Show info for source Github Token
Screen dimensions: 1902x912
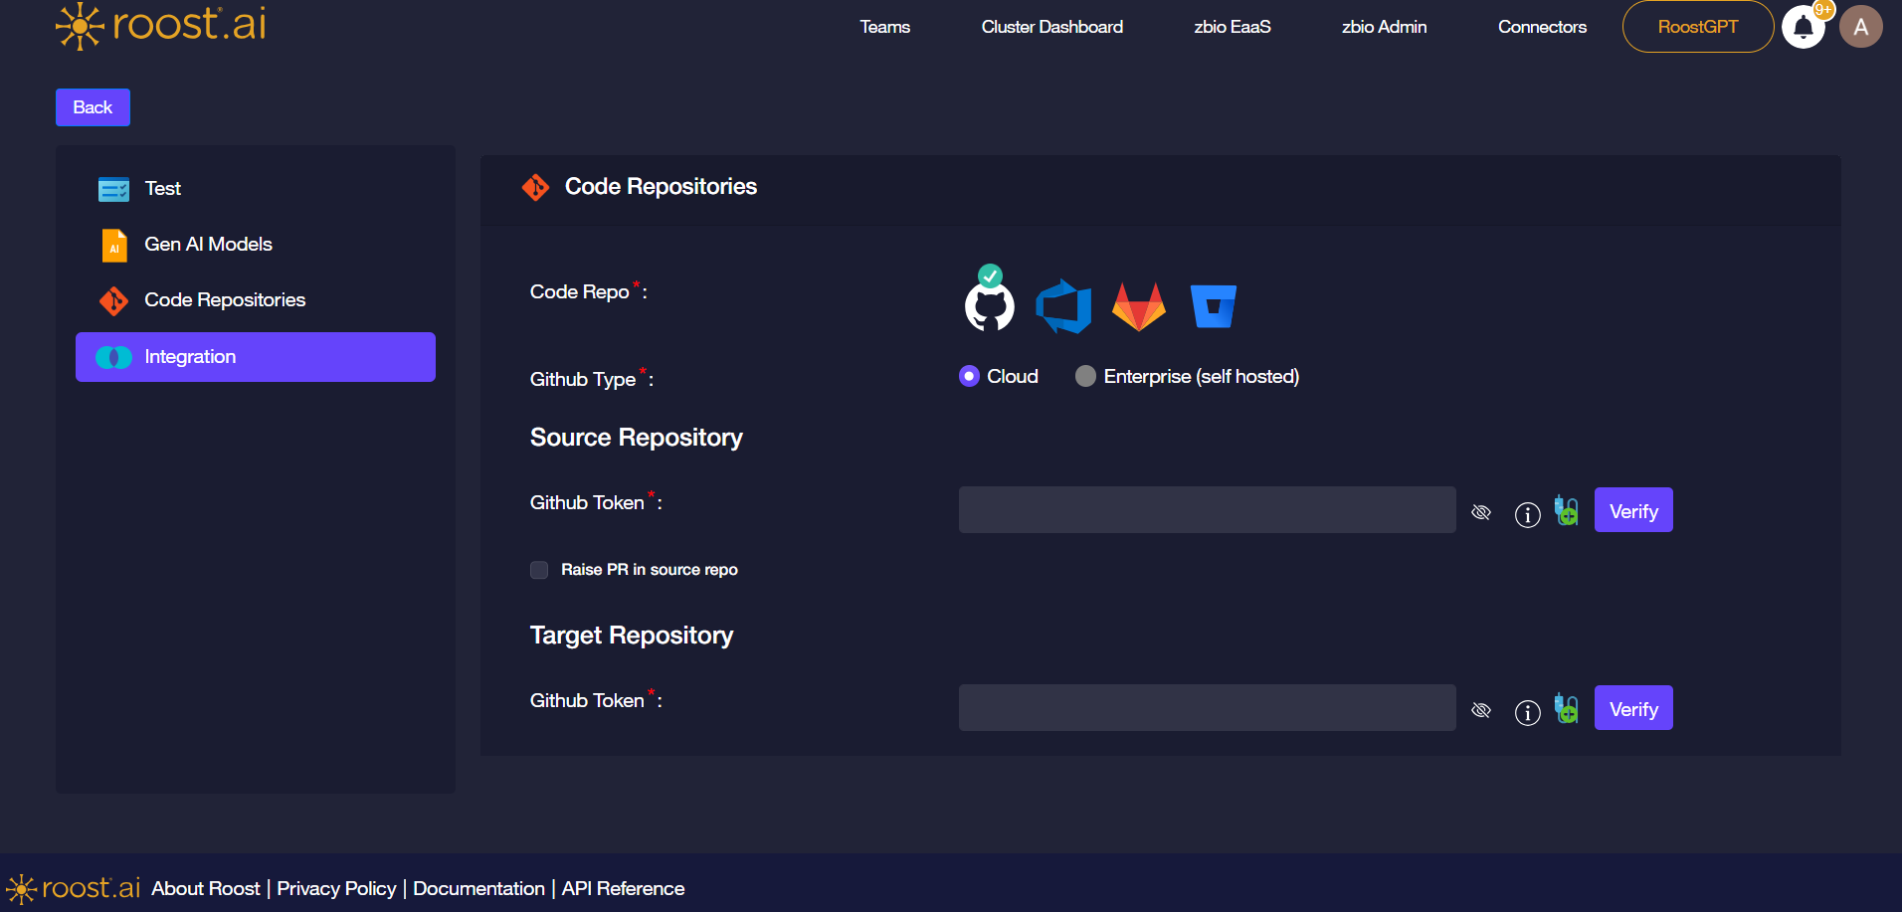1527,513
